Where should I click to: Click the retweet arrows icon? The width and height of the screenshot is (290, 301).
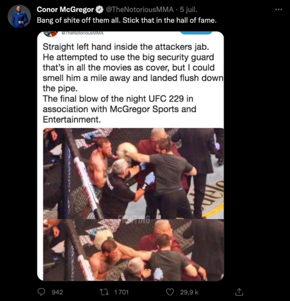105,292
